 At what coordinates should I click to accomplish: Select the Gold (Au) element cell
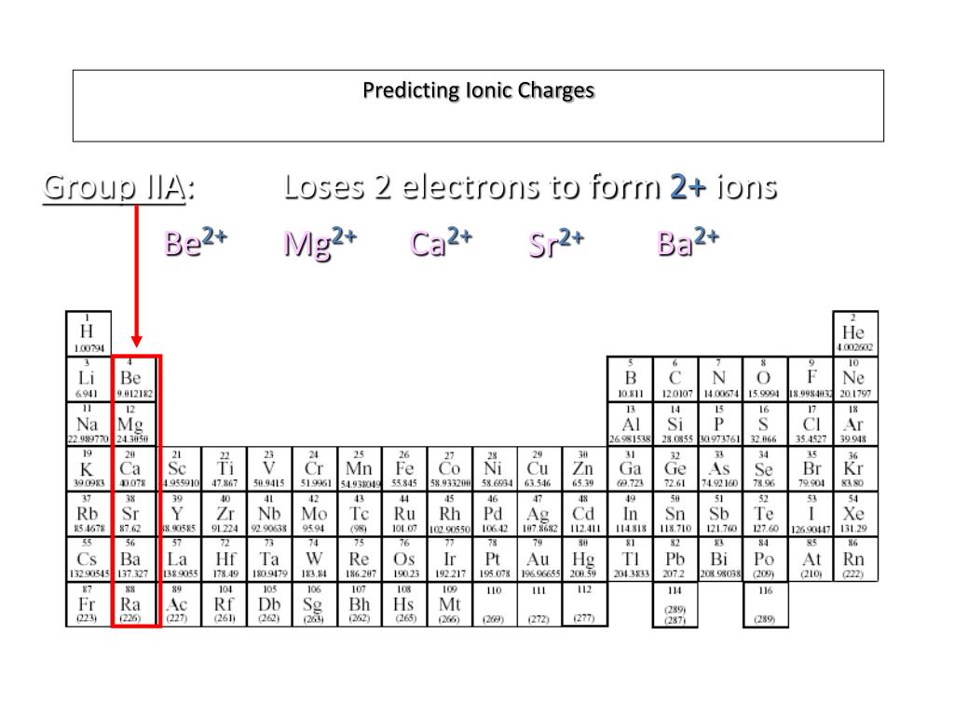pyautogui.click(x=539, y=559)
